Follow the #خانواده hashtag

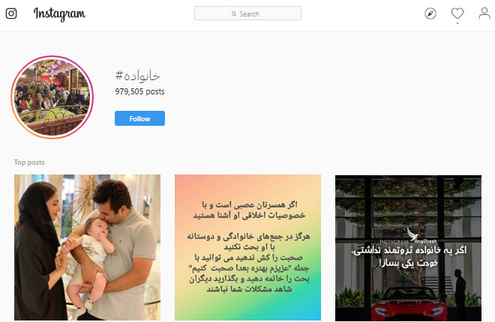pos(139,118)
